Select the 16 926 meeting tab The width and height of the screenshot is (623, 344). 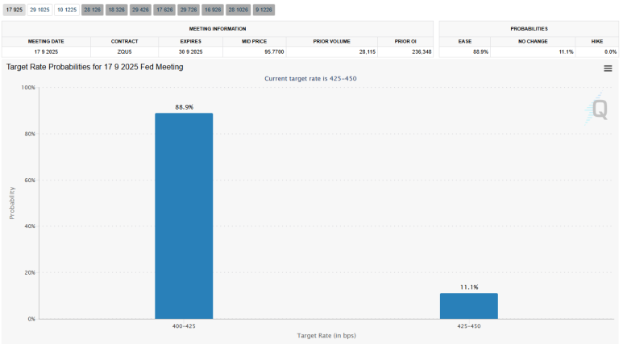213,10
